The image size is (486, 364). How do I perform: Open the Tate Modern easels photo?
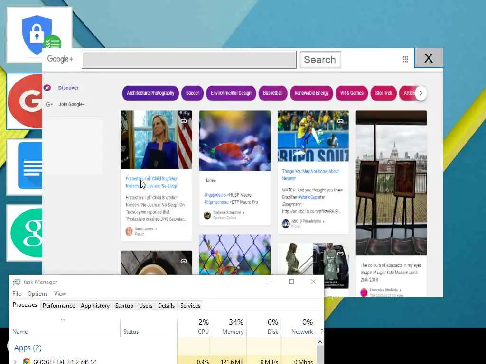point(391,183)
